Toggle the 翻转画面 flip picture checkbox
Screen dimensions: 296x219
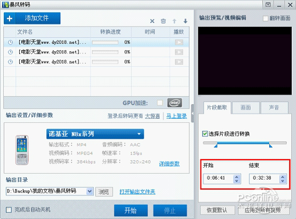click(x=266, y=18)
